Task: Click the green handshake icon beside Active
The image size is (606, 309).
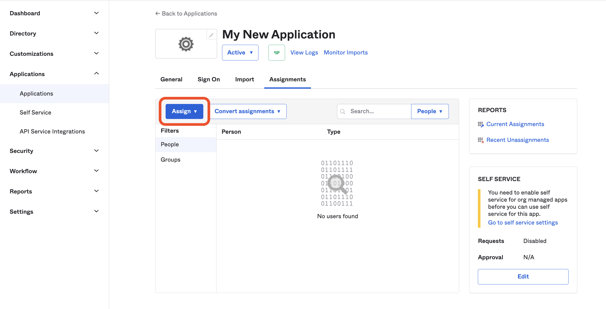Action: 276,52
